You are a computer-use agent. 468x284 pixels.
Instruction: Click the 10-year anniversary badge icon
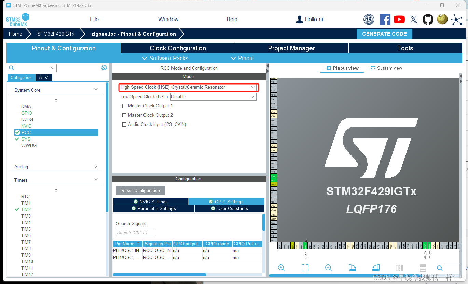pos(369,20)
